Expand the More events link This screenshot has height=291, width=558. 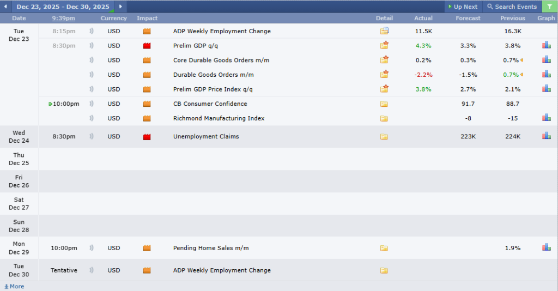pos(14,287)
